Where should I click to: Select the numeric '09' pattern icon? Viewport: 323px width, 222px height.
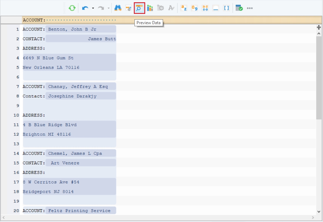pyautogui.click(x=194, y=8)
